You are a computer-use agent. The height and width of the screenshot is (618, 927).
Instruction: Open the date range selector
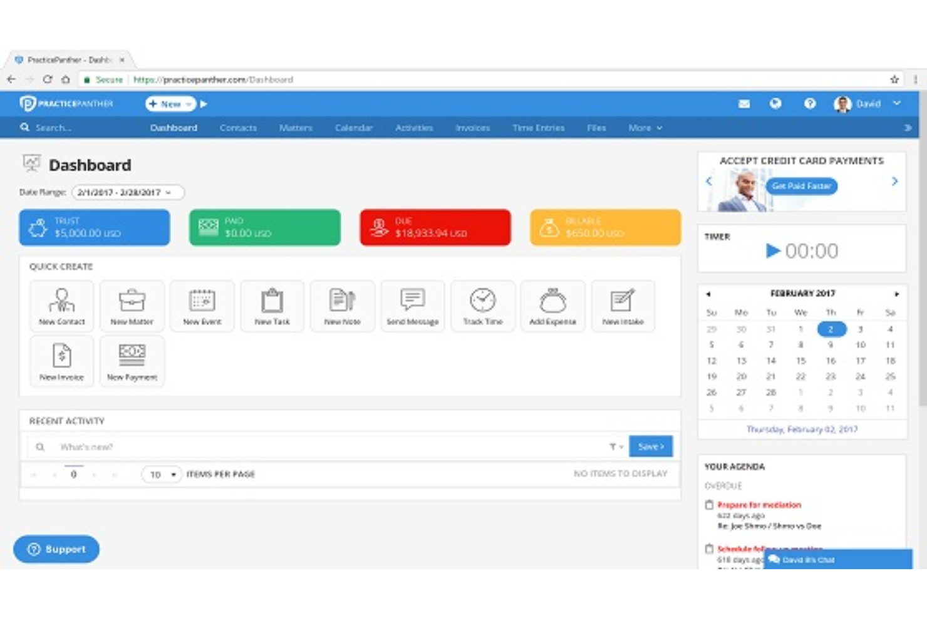(x=128, y=193)
